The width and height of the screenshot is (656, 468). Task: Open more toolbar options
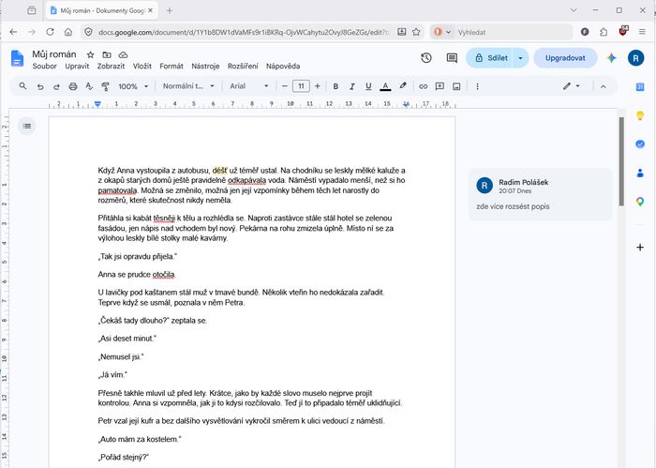pos(477,86)
